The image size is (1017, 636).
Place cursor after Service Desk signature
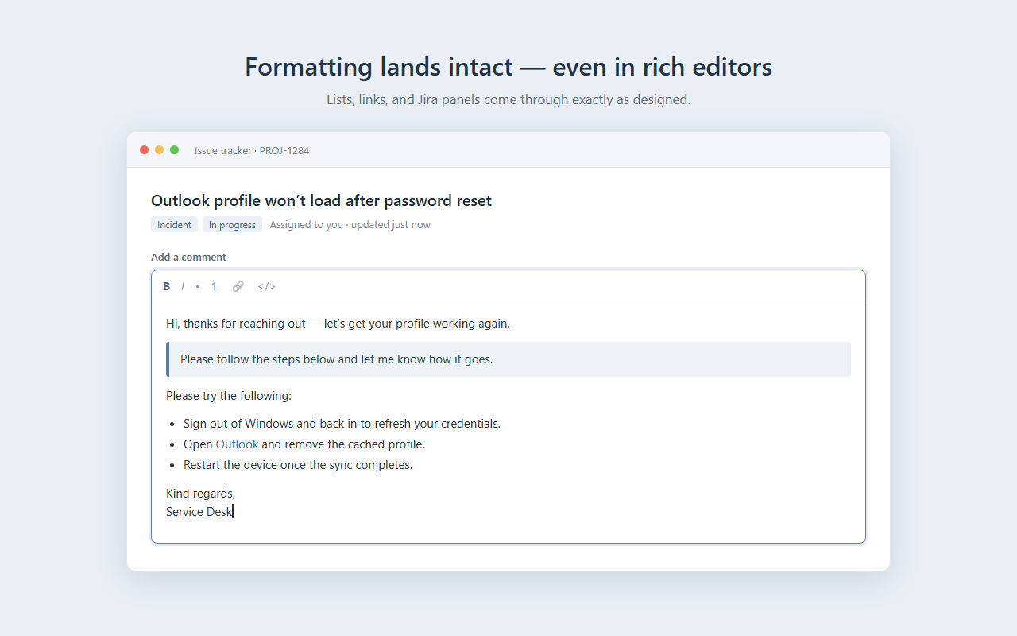pos(233,512)
